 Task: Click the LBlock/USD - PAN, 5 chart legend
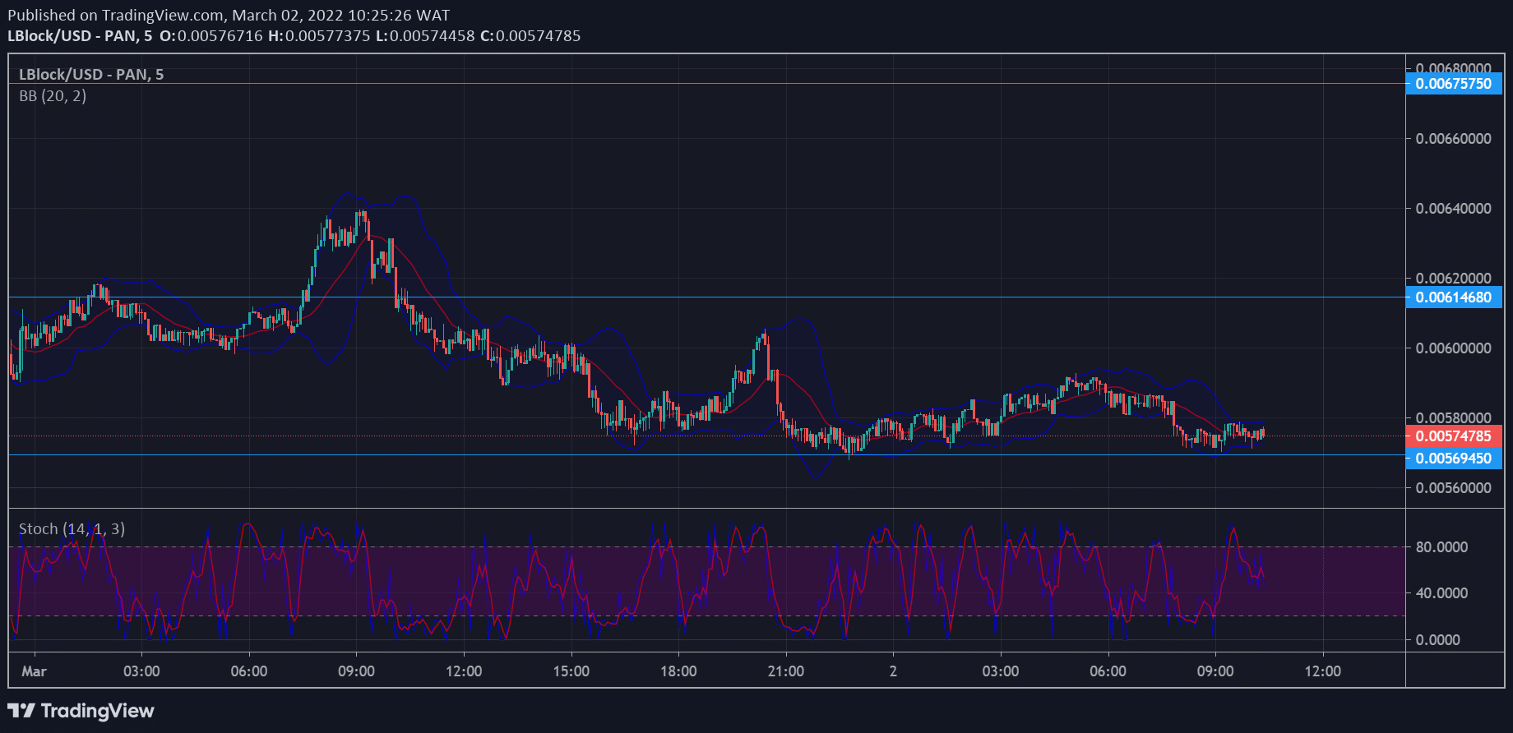(91, 75)
